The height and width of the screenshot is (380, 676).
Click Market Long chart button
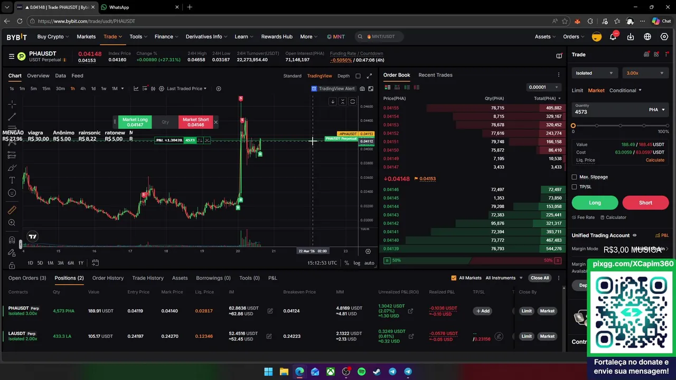tap(135, 122)
